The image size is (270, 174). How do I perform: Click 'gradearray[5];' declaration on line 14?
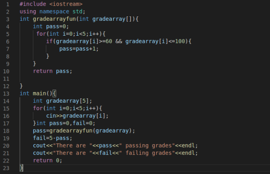pyautogui.click(x=69, y=101)
